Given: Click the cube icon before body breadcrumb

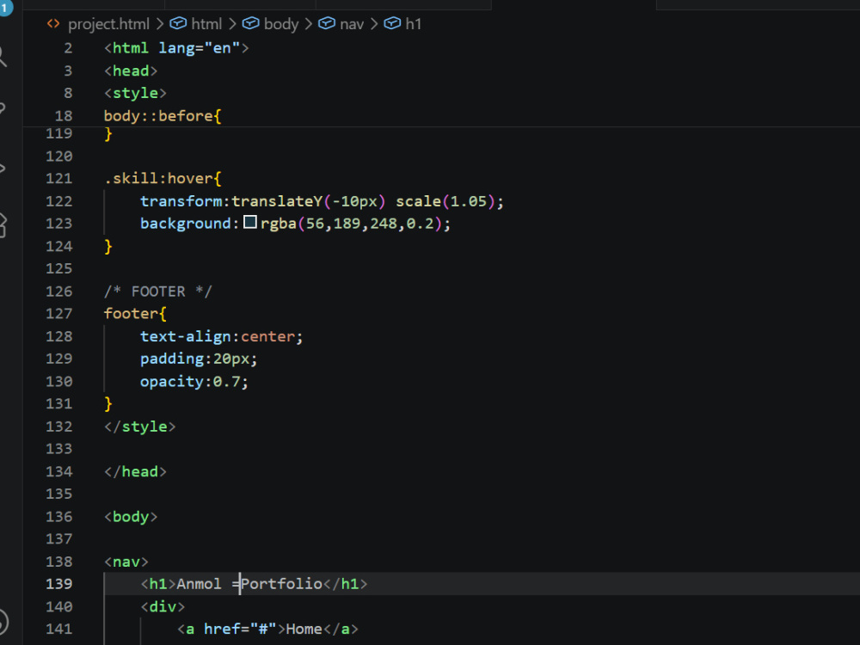Looking at the screenshot, I should [x=250, y=23].
